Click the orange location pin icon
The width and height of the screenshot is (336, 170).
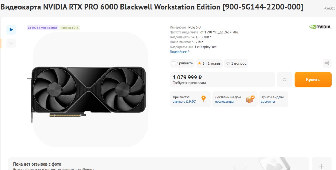203,99
